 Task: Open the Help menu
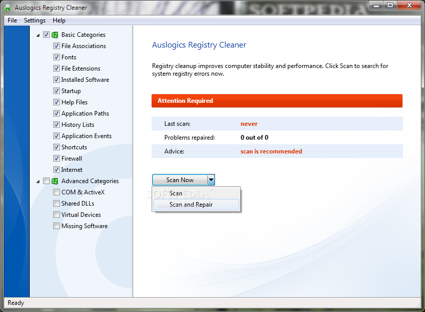(x=59, y=20)
